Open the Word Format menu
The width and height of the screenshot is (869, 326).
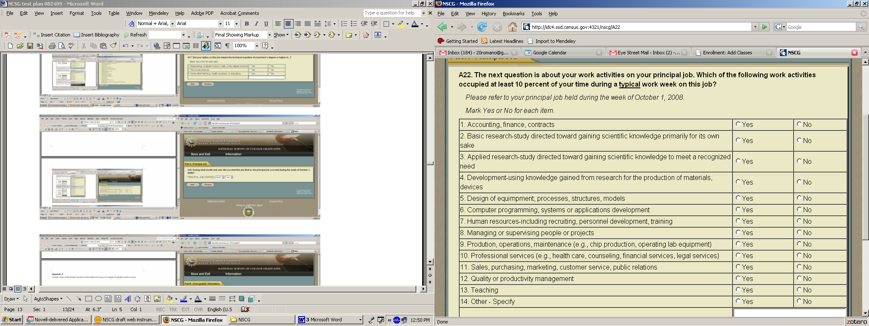click(77, 13)
